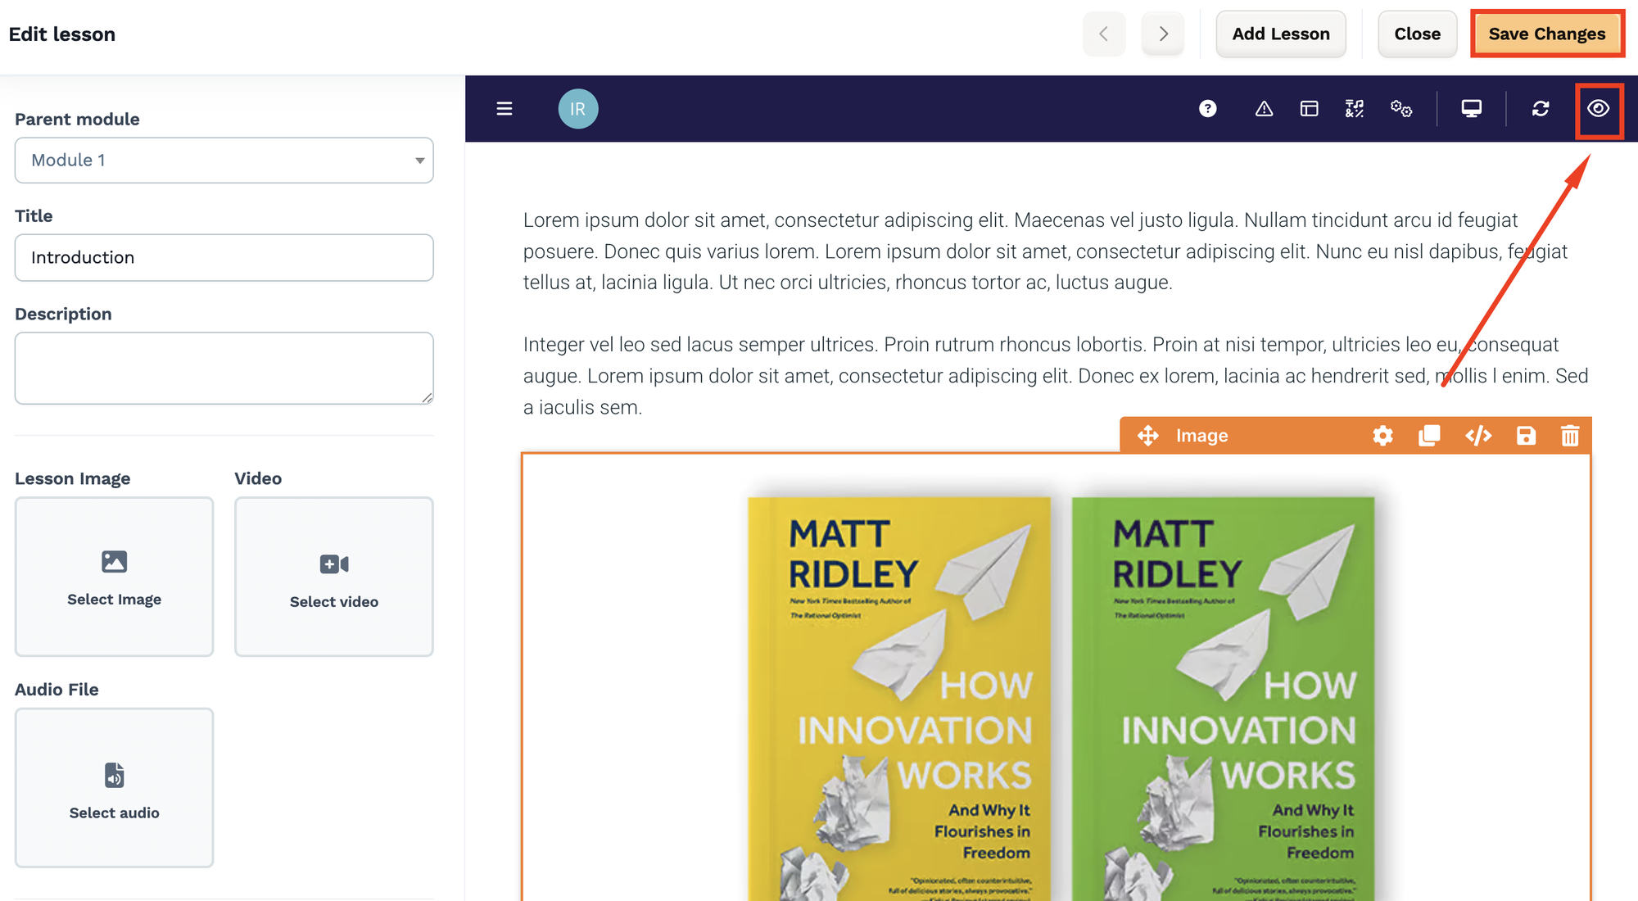The width and height of the screenshot is (1638, 901).
Task: Open the gears settings icon
Action: pyautogui.click(x=1401, y=109)
